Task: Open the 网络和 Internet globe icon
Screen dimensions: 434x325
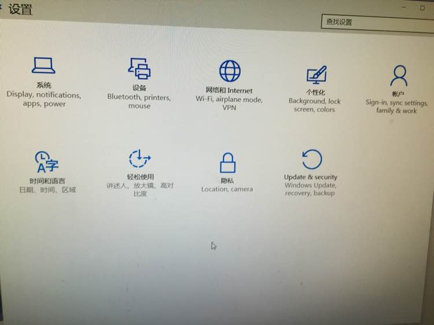Action: 230,71
